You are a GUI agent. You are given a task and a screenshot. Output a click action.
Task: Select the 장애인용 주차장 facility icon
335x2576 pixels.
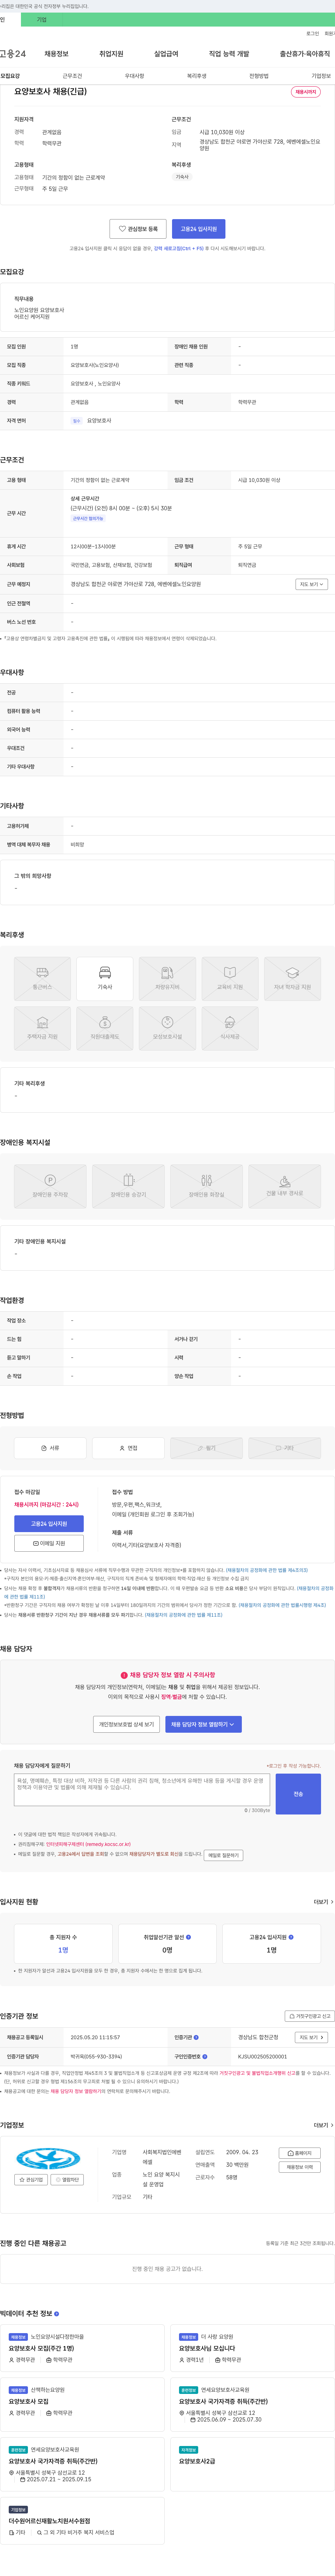[x=50, y=1186]
